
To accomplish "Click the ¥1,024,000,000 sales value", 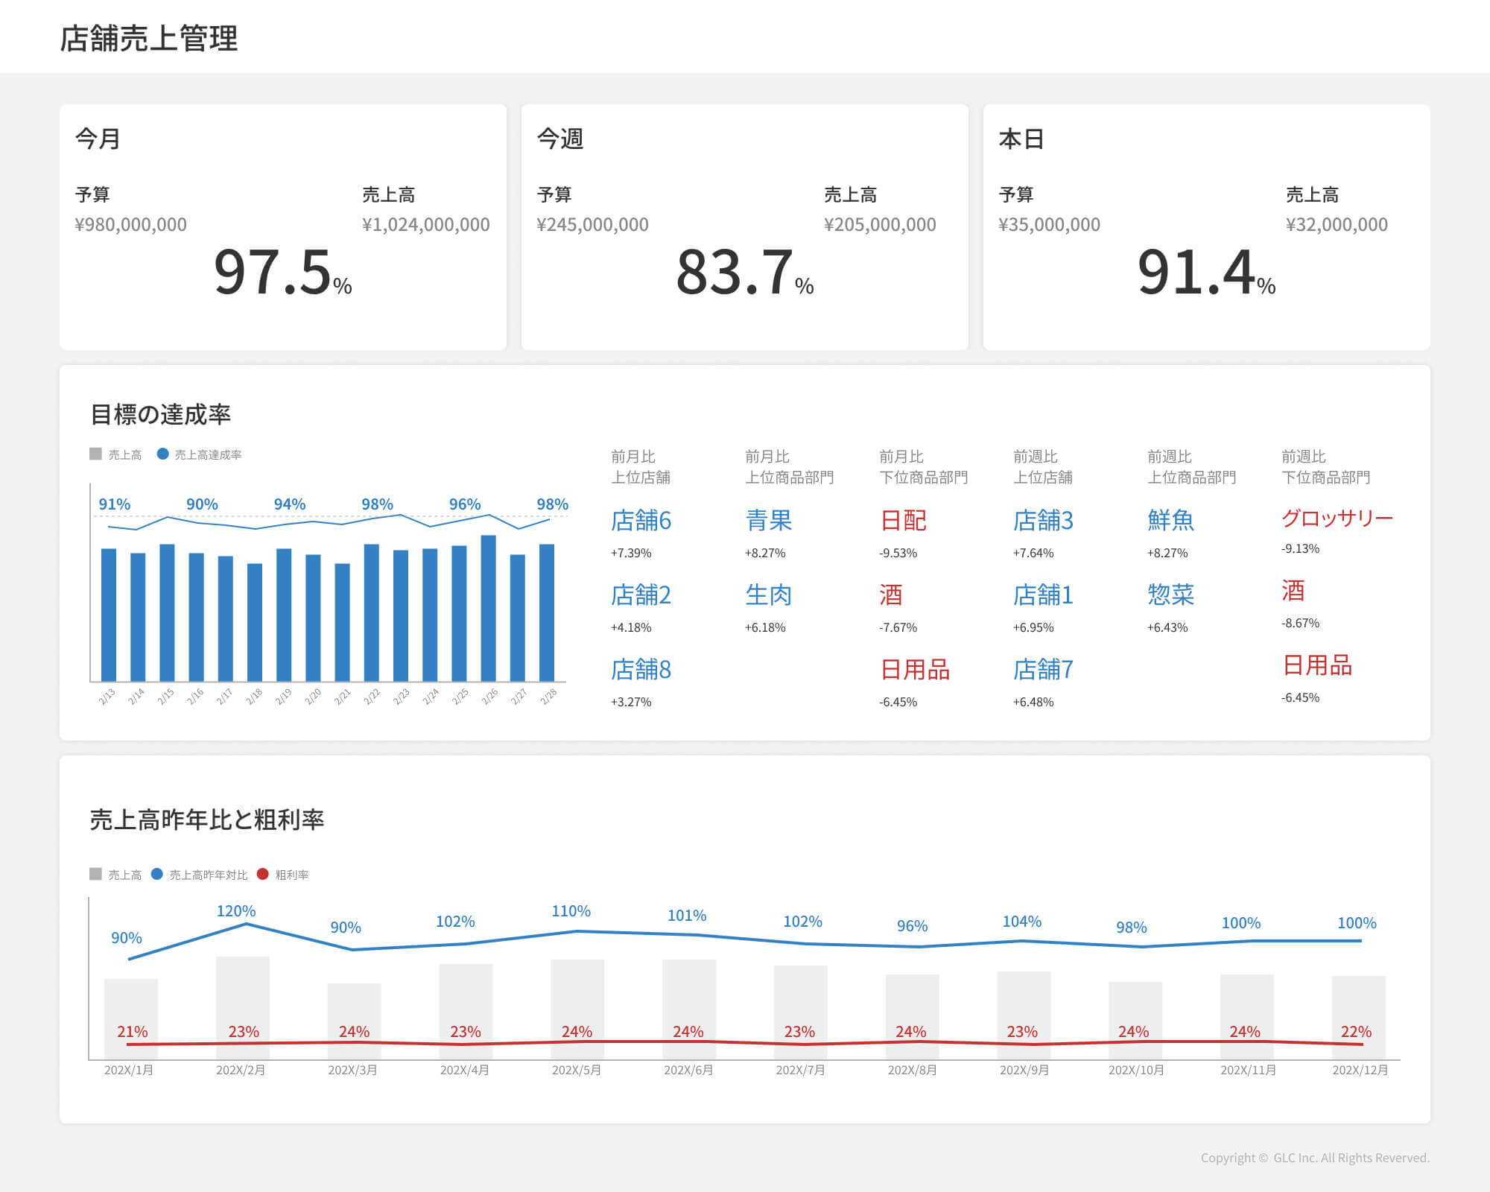I will coord(426,224).
